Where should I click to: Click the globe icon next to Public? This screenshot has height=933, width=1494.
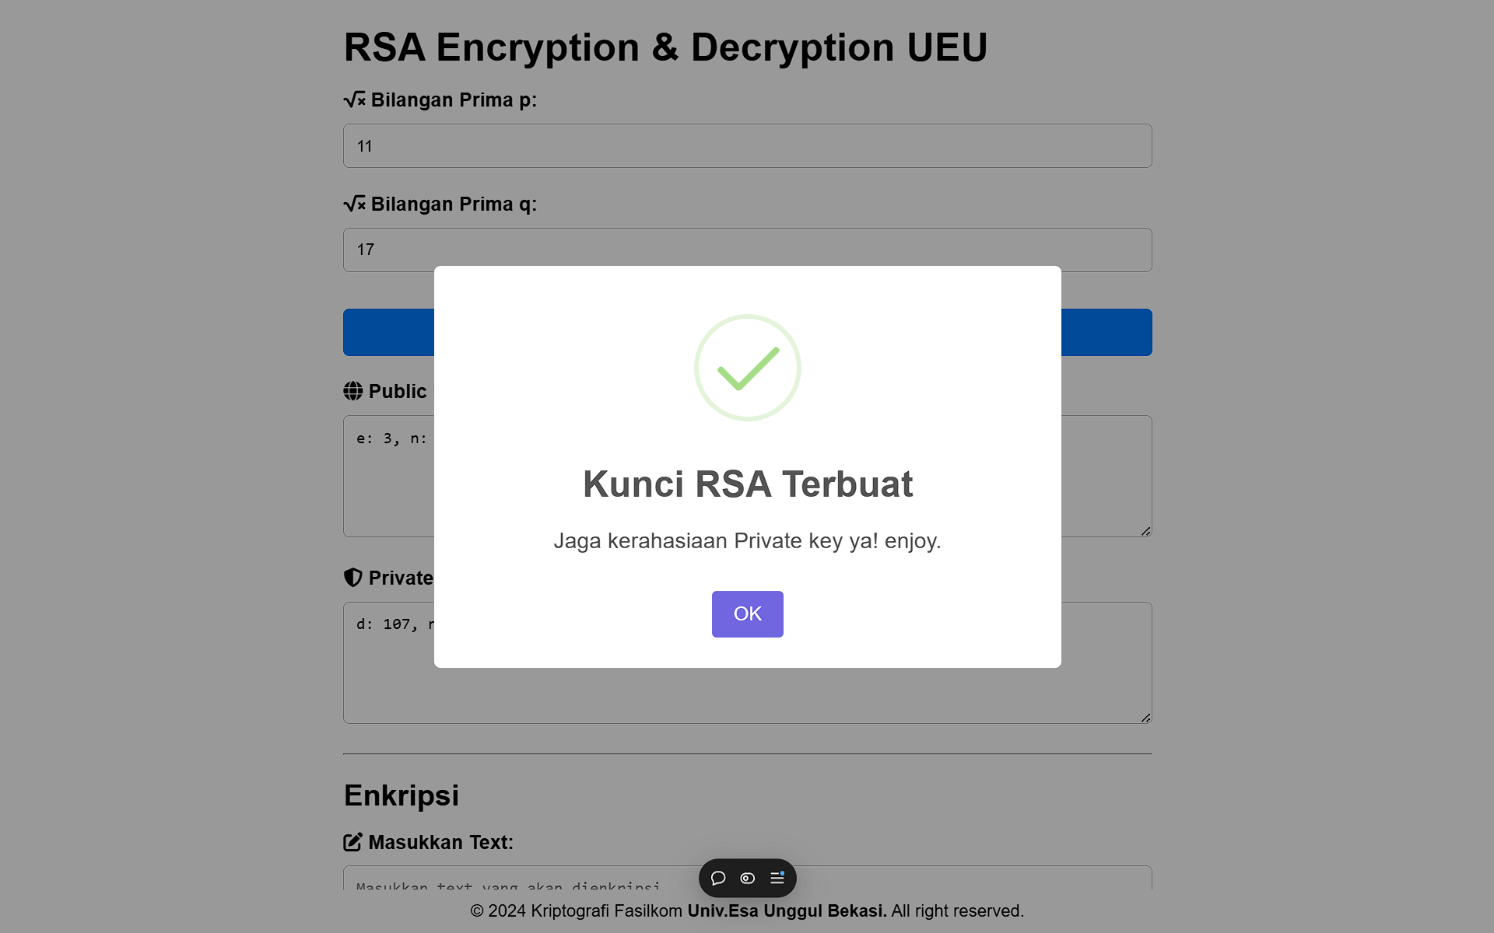[353, 391]
